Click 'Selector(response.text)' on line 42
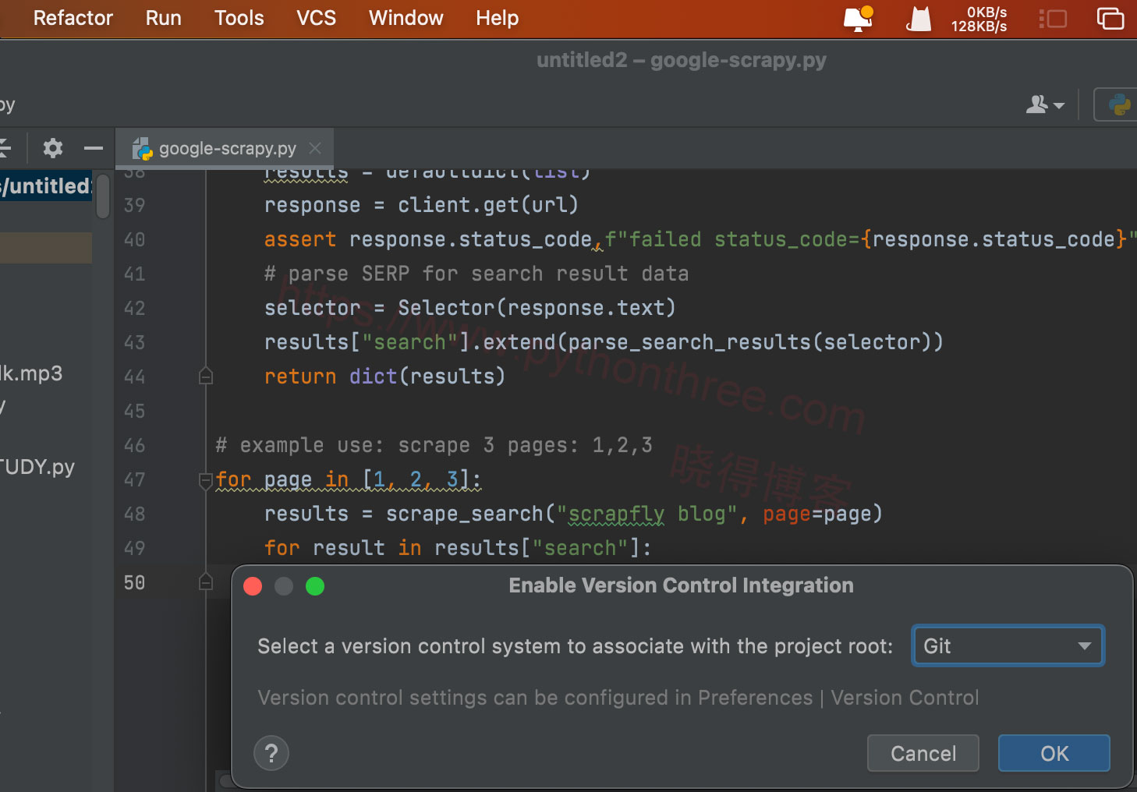 point(537,308)
